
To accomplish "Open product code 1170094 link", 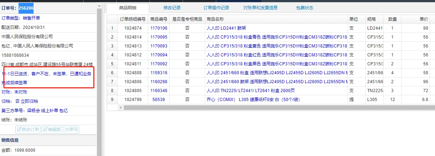I will (x=159, y=55).
